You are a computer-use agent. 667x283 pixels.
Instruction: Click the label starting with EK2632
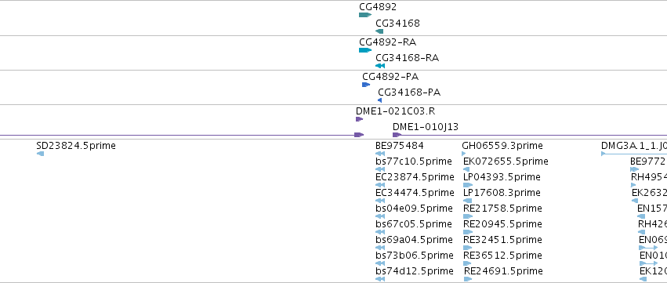click(x=649, y=193)
